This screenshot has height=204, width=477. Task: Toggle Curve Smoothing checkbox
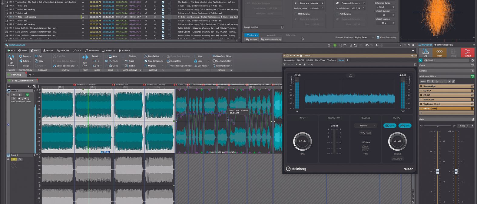378,37
